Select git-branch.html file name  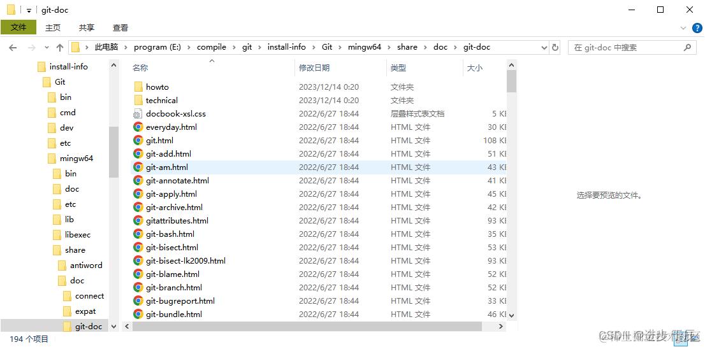174,287
